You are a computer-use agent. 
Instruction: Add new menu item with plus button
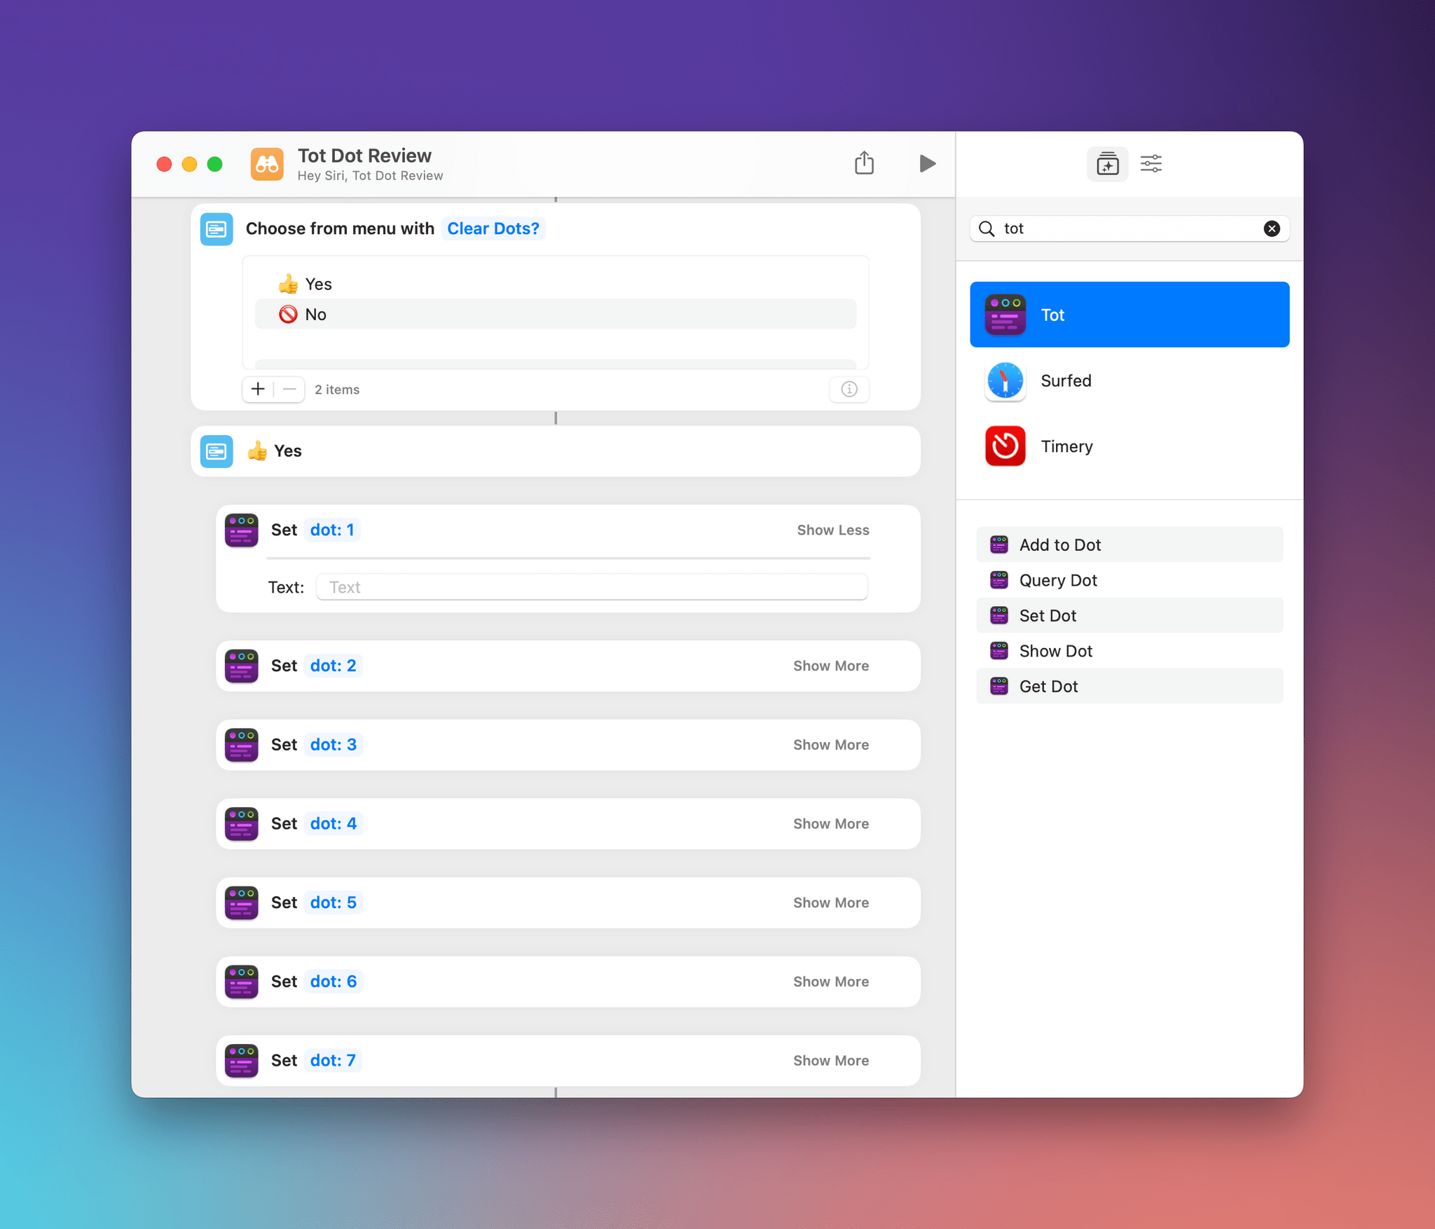click(257, 390)
